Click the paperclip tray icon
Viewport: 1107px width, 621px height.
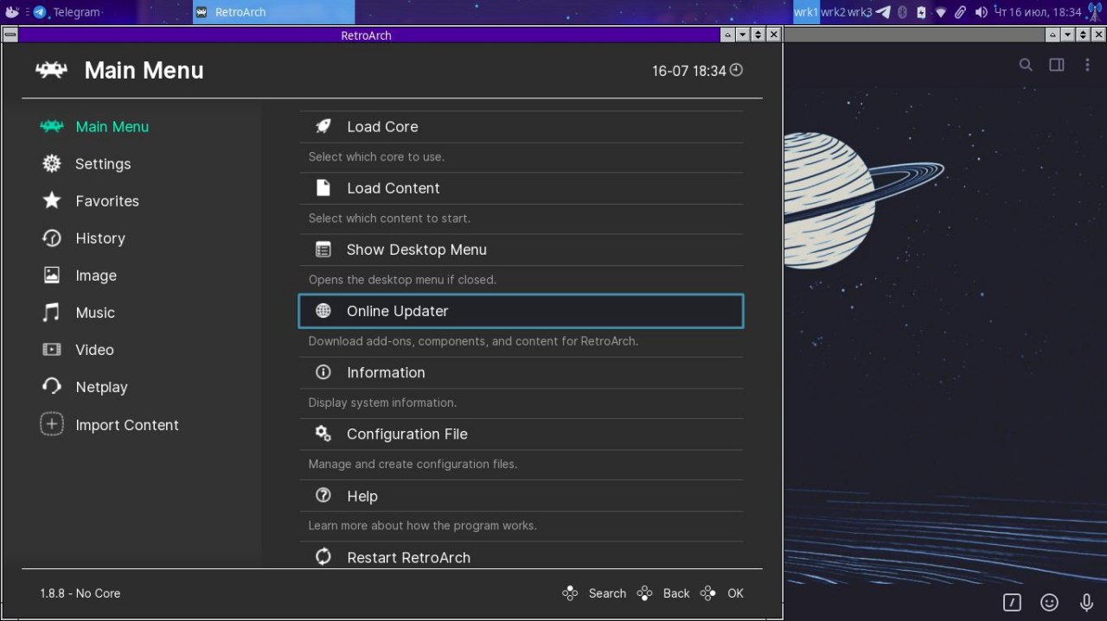coord(961,12)
